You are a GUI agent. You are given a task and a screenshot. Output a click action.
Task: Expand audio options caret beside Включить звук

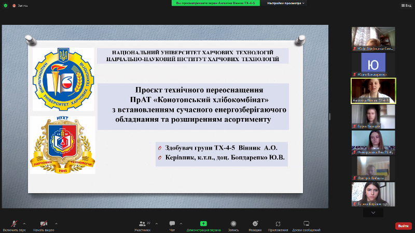[24, 224]
